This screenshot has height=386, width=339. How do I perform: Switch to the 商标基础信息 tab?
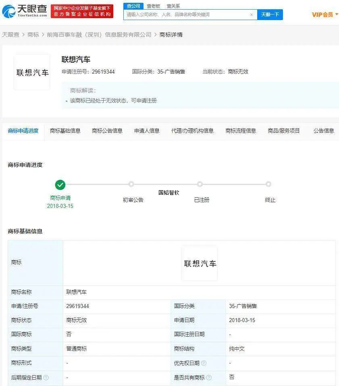65,131
